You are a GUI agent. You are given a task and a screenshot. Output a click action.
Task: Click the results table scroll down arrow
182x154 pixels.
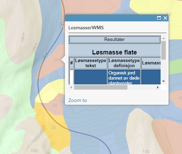pos(164,81)
